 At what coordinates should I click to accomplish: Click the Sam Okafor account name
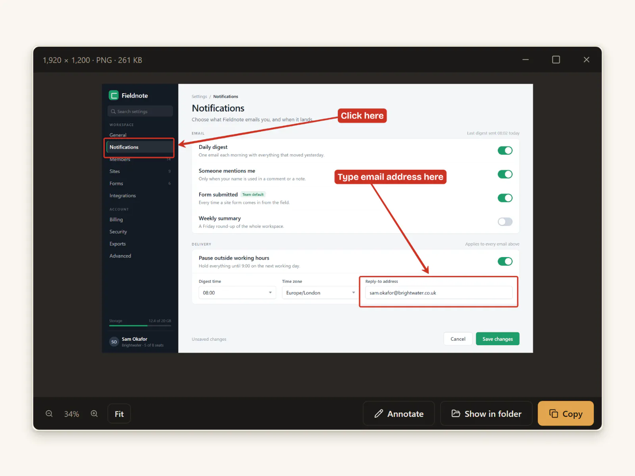[x=135, y=339]
